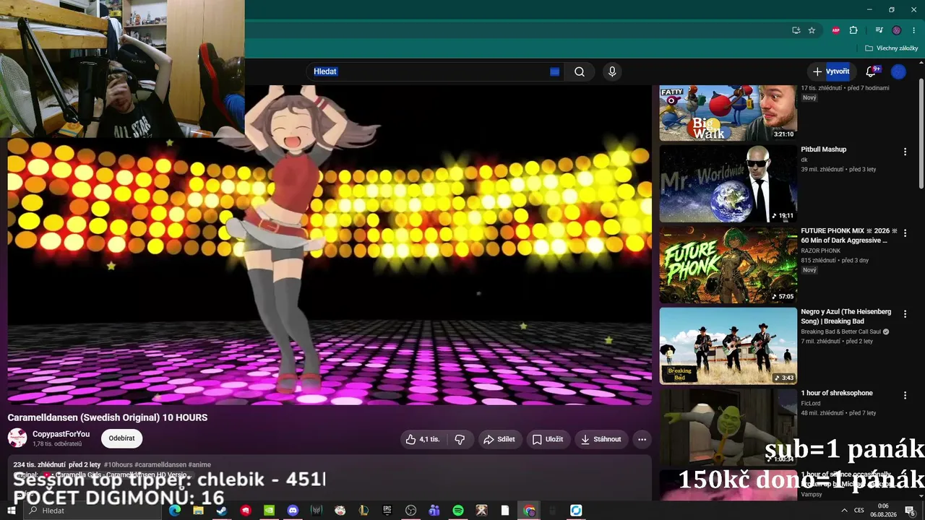Click the #caramelldansen hashtag
This screenshot has width=925, height=520.
(x=160, y=465)
